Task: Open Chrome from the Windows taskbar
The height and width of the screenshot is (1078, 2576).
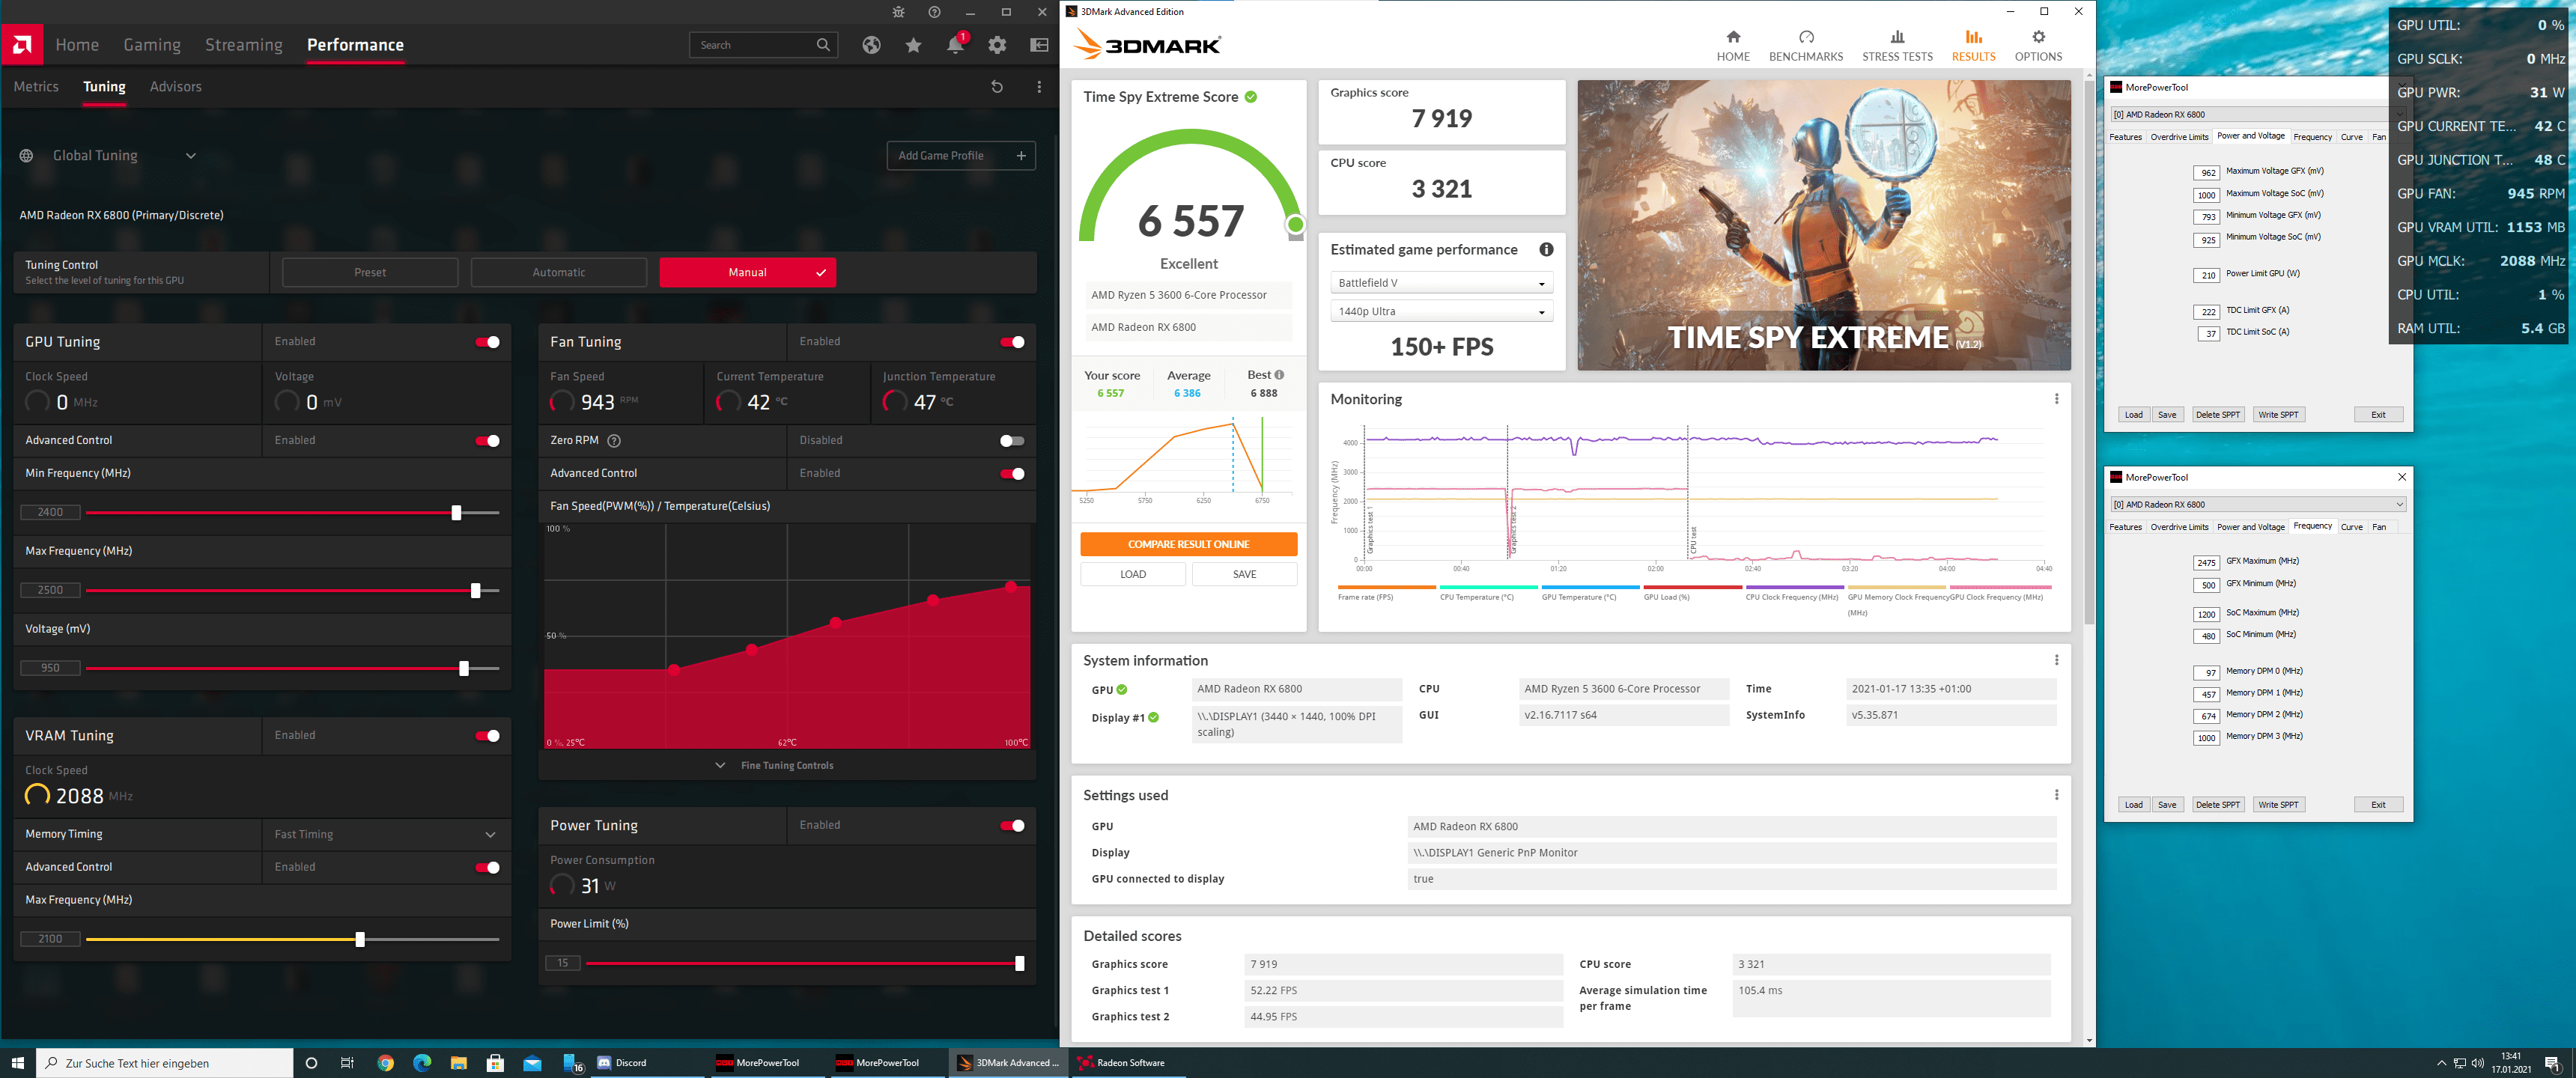Action: pyautogui.click(x=385, y=1063)
